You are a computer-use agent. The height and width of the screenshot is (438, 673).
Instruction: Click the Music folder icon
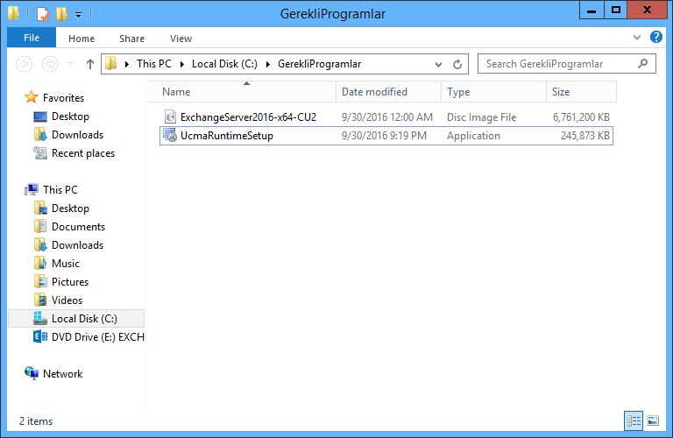[40, 263]
